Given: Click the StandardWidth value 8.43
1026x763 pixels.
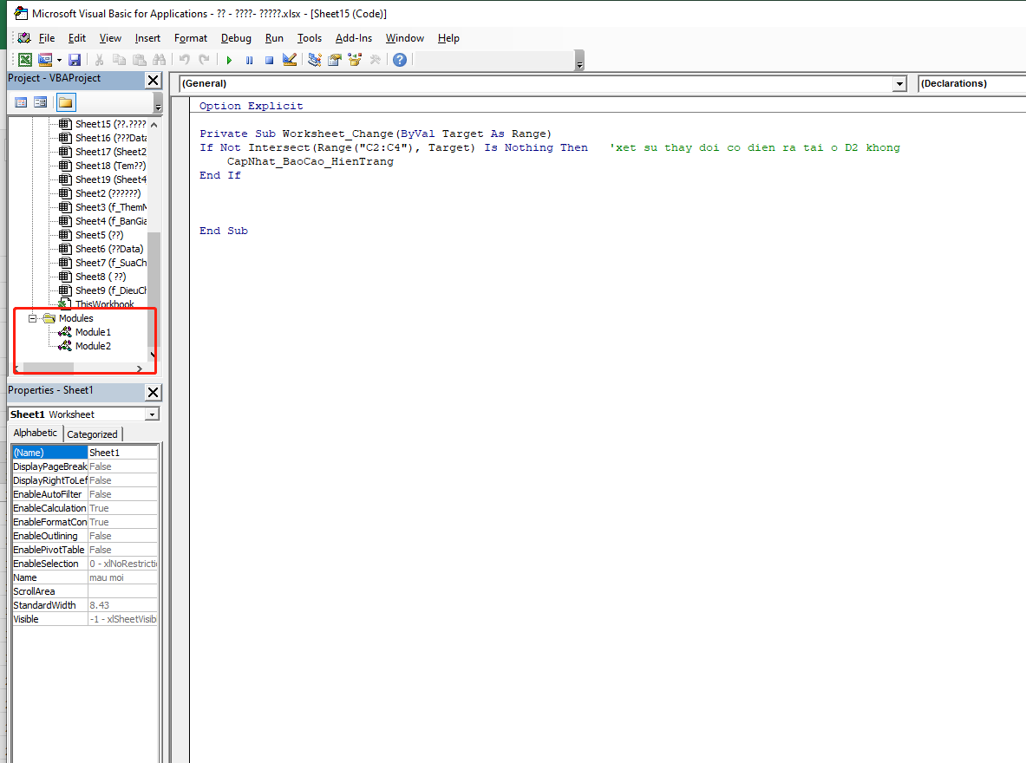Looking at the screenshot, I should click(x=122, y=605).
